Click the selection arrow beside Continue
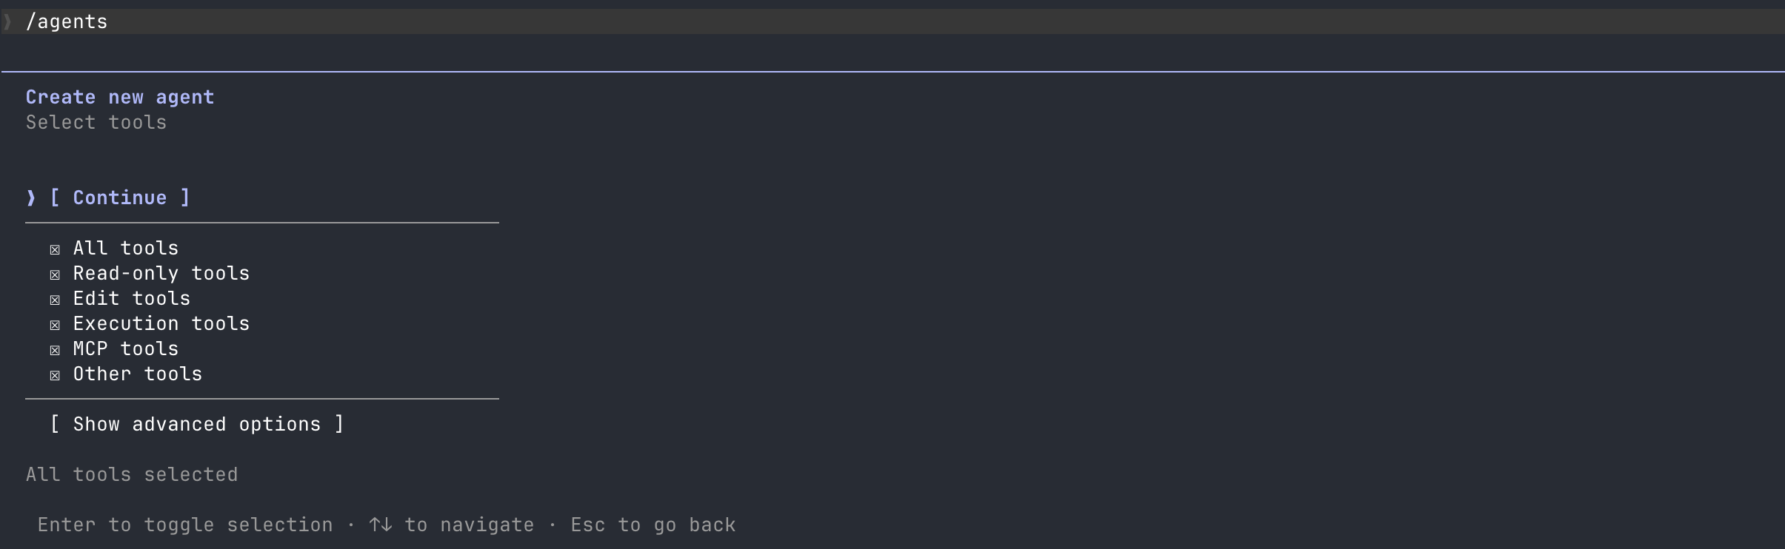This screenshot has height=549, width=1785. click(x=31, y=198)
